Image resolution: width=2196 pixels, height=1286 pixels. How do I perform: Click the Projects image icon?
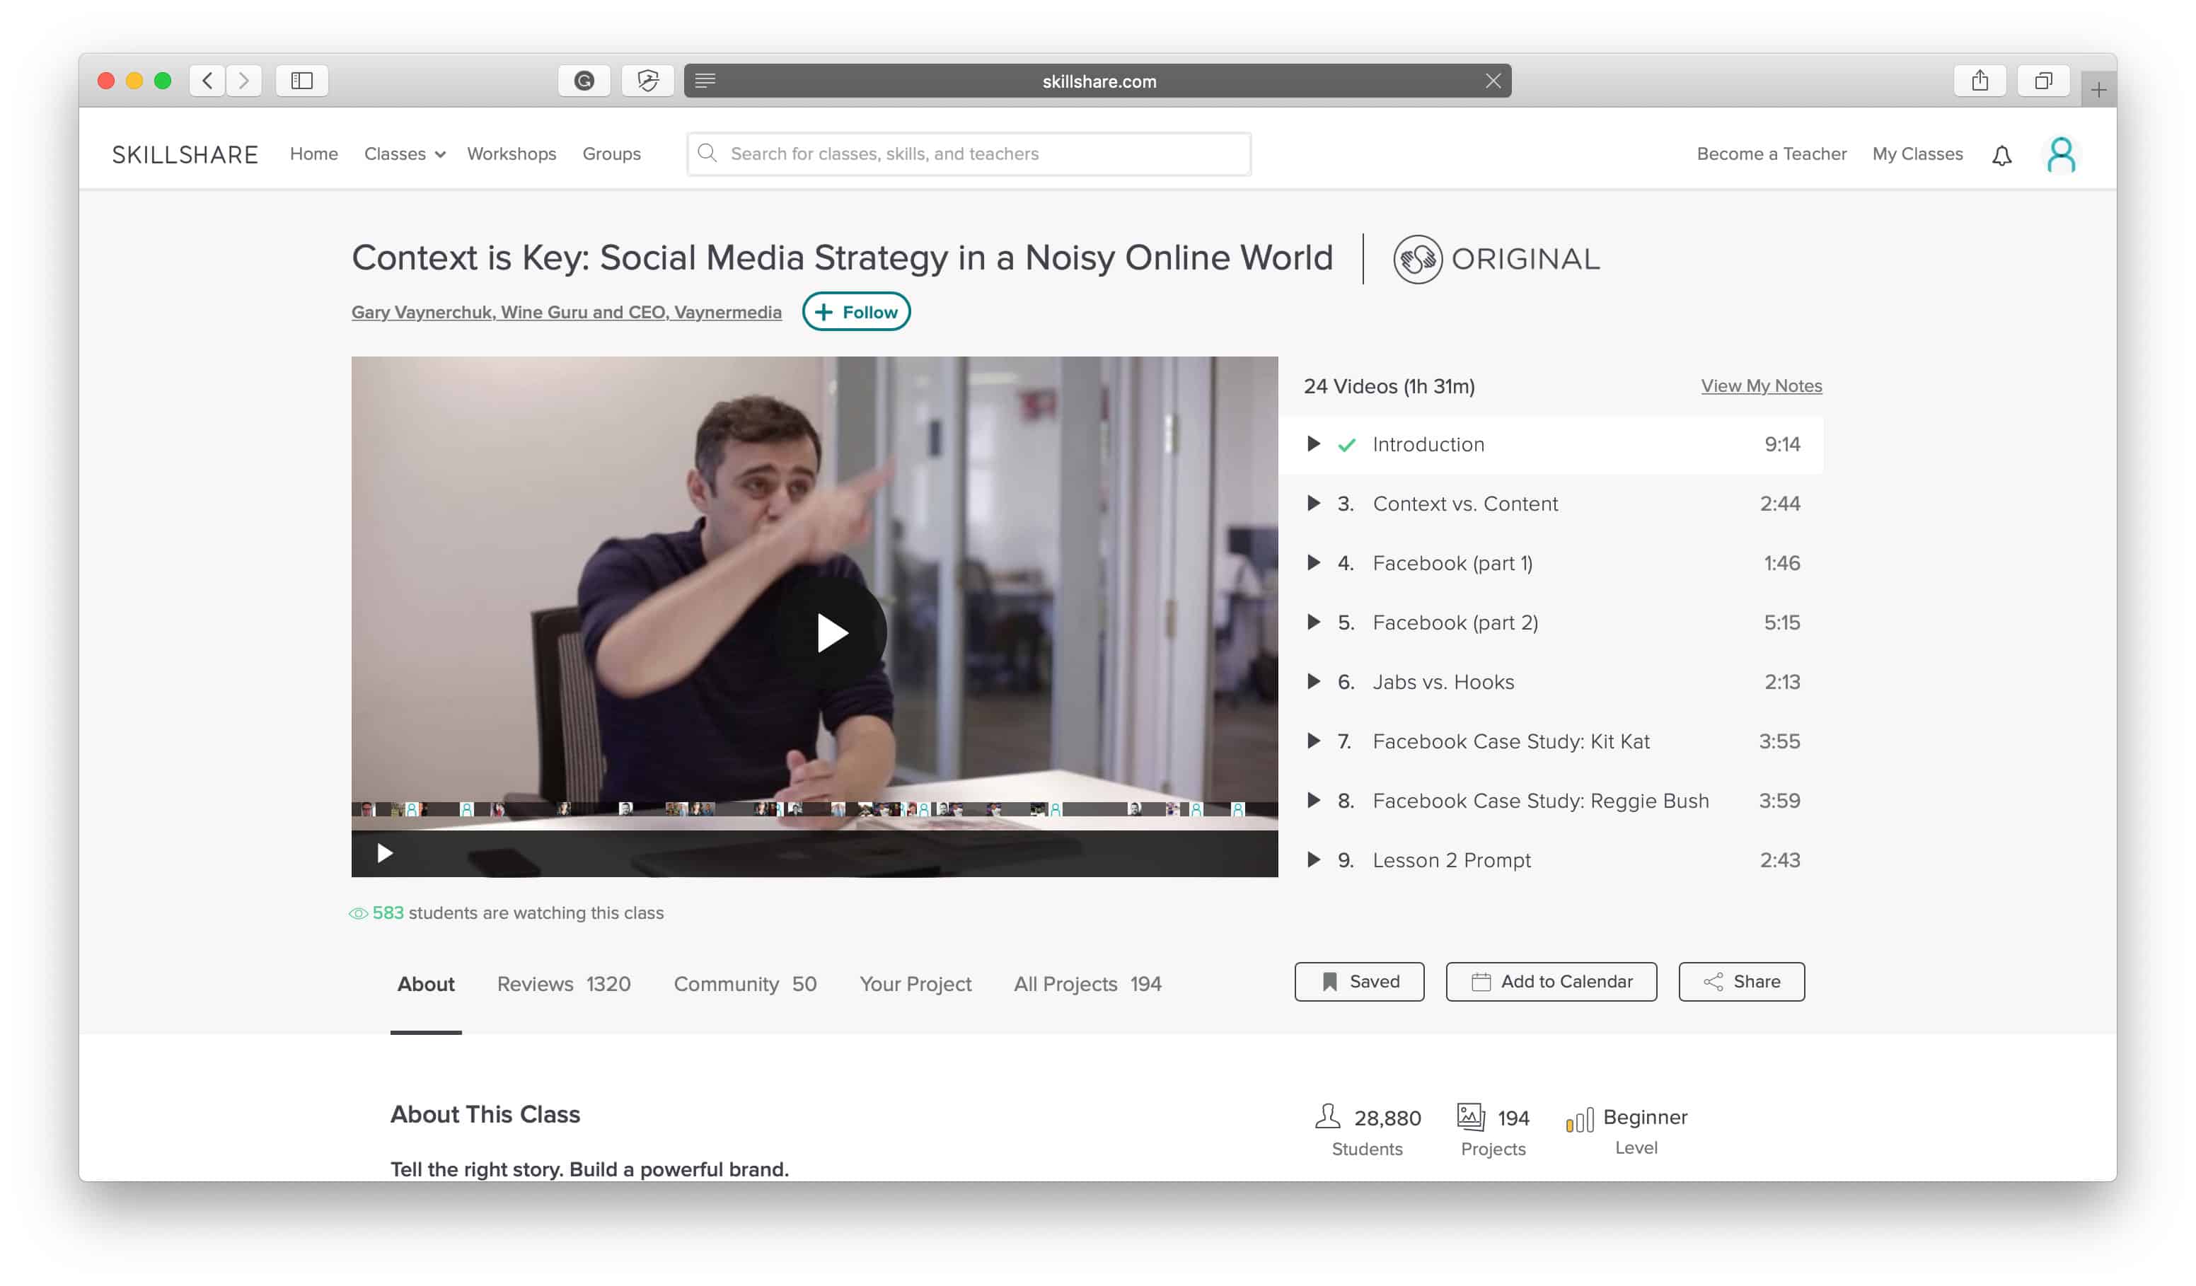tap(1471, 1117)
